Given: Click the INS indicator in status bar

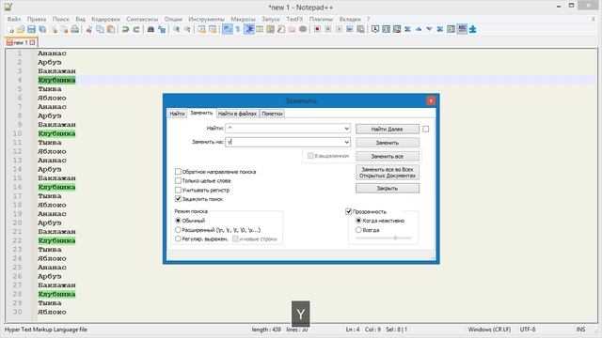Looking at the screenshot, I should (580, 330).
